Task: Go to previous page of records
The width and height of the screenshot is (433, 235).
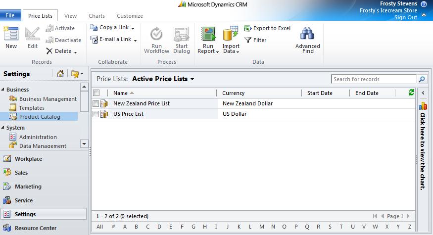Action: pos(383,216)
